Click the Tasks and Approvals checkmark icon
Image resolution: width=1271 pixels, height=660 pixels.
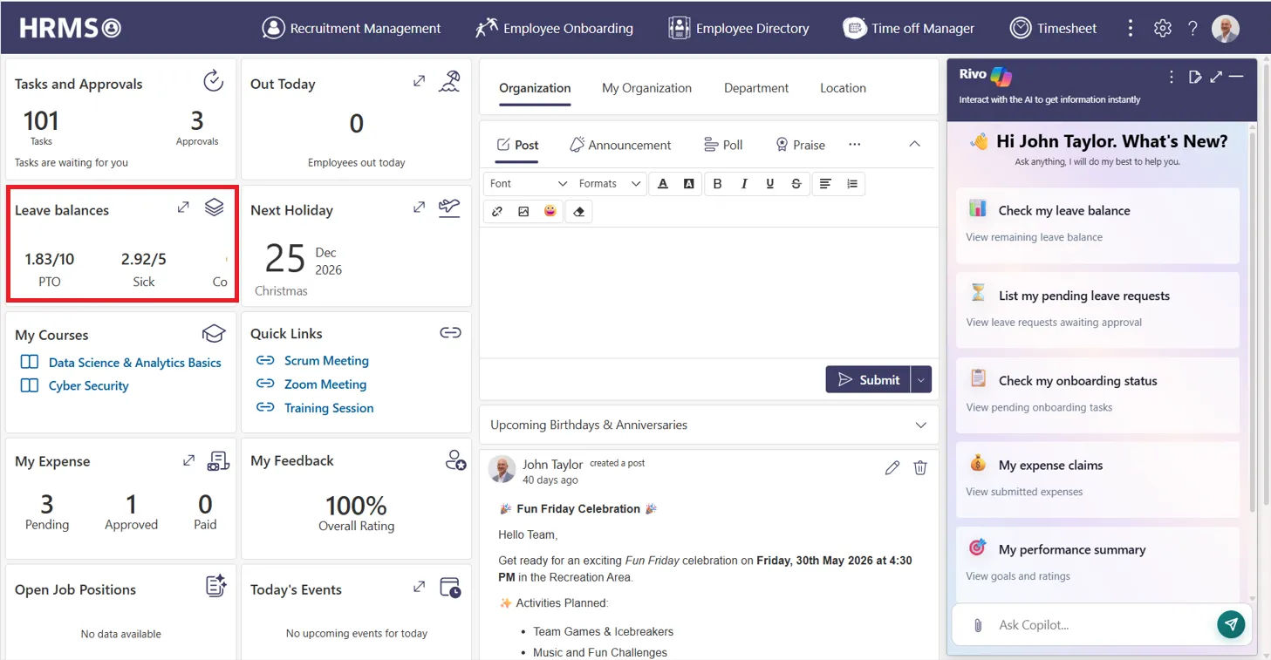pos(214,82)
